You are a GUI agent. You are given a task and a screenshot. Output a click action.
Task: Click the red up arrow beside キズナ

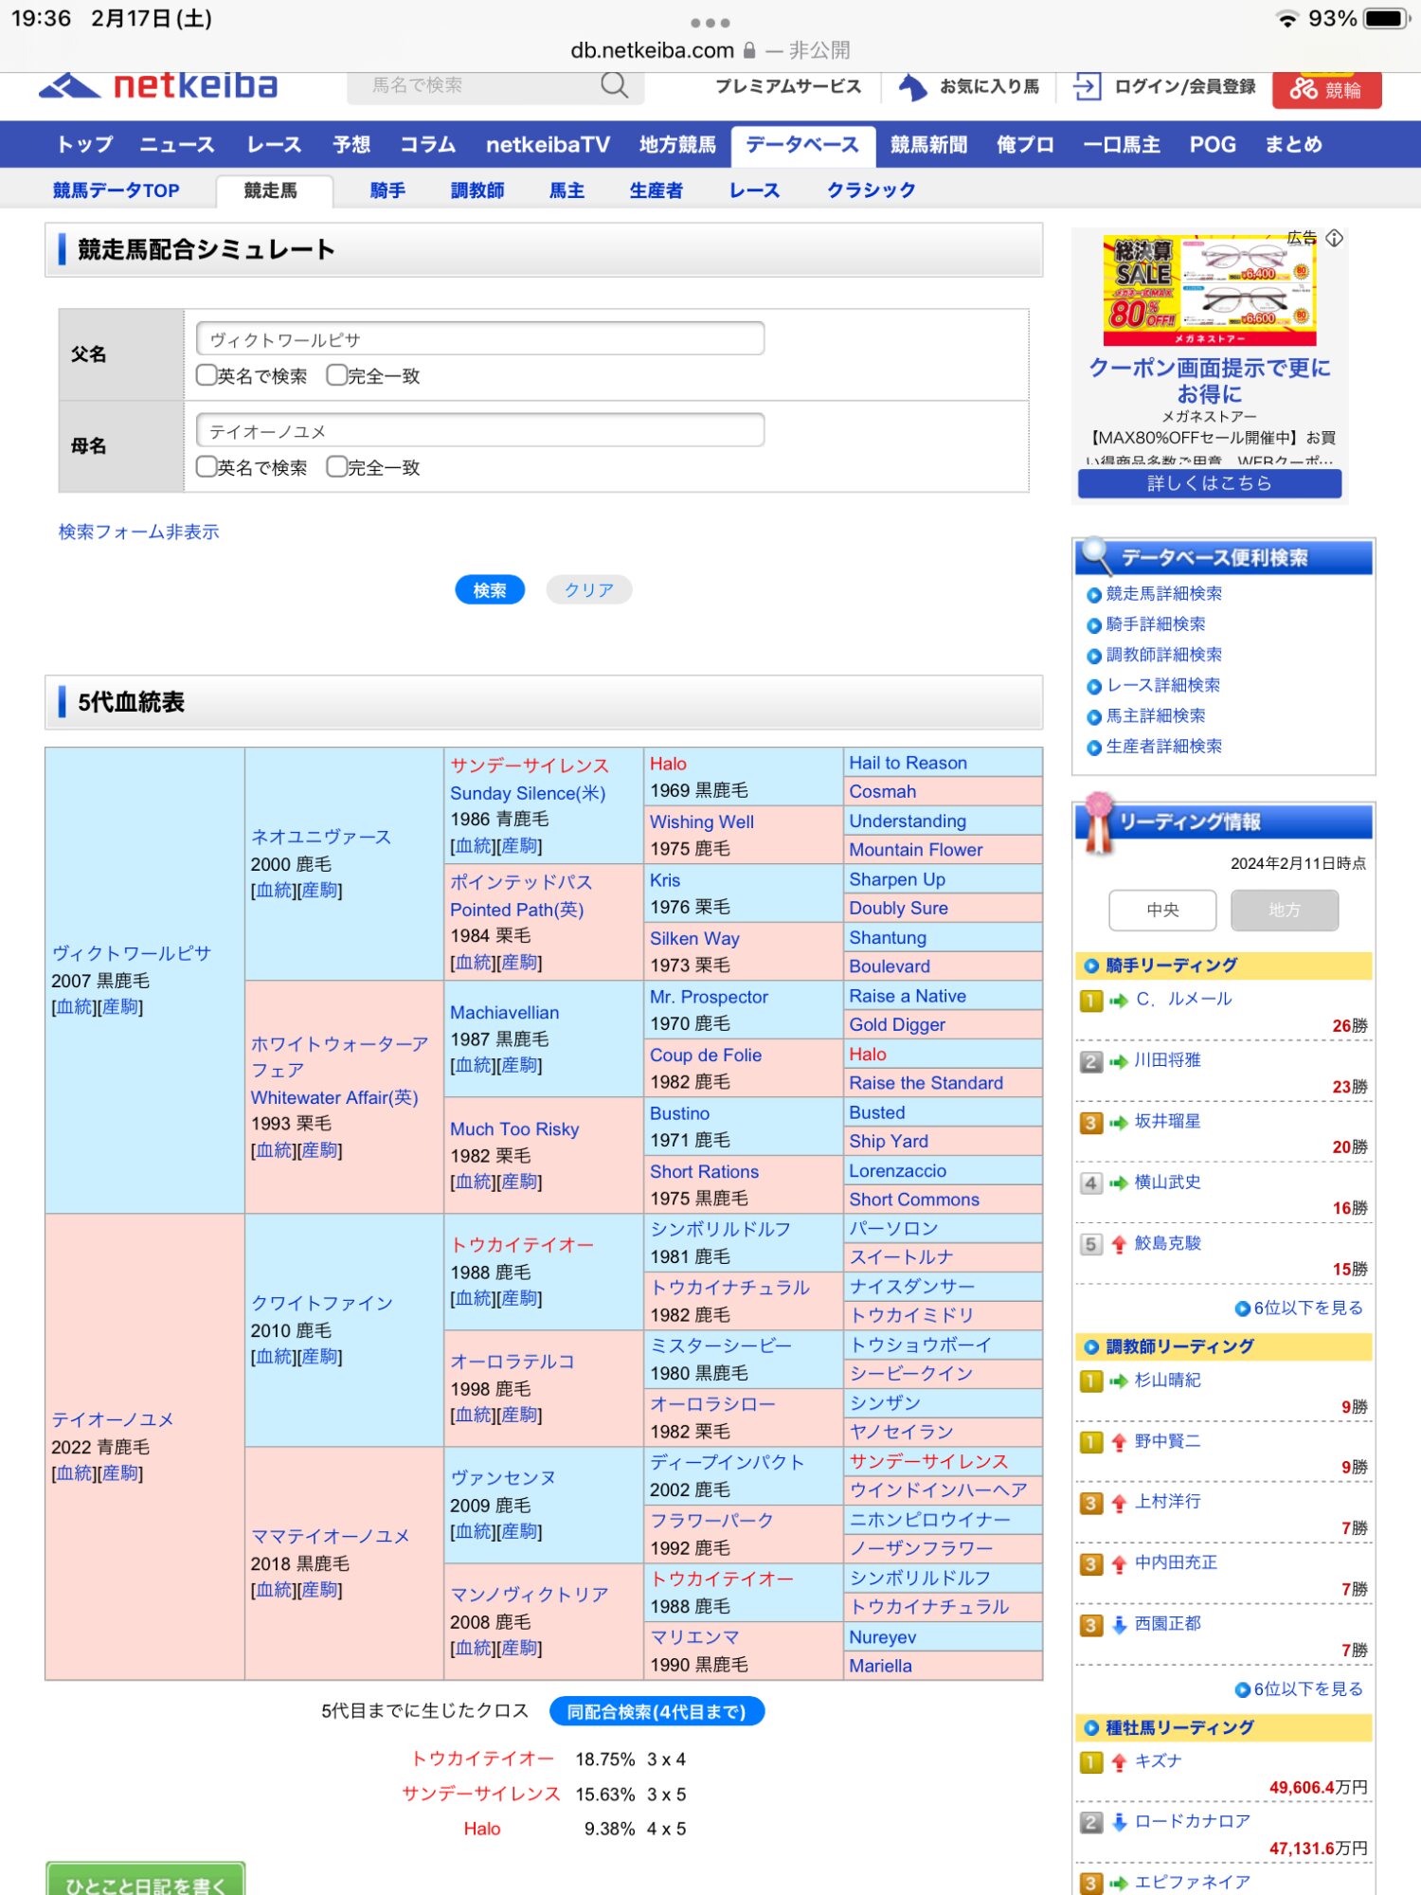(1119, 1762)
